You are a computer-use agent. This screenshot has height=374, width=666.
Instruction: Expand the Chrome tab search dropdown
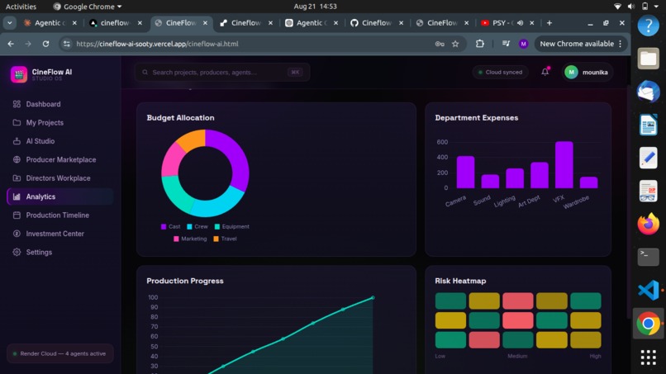(9, 23)
